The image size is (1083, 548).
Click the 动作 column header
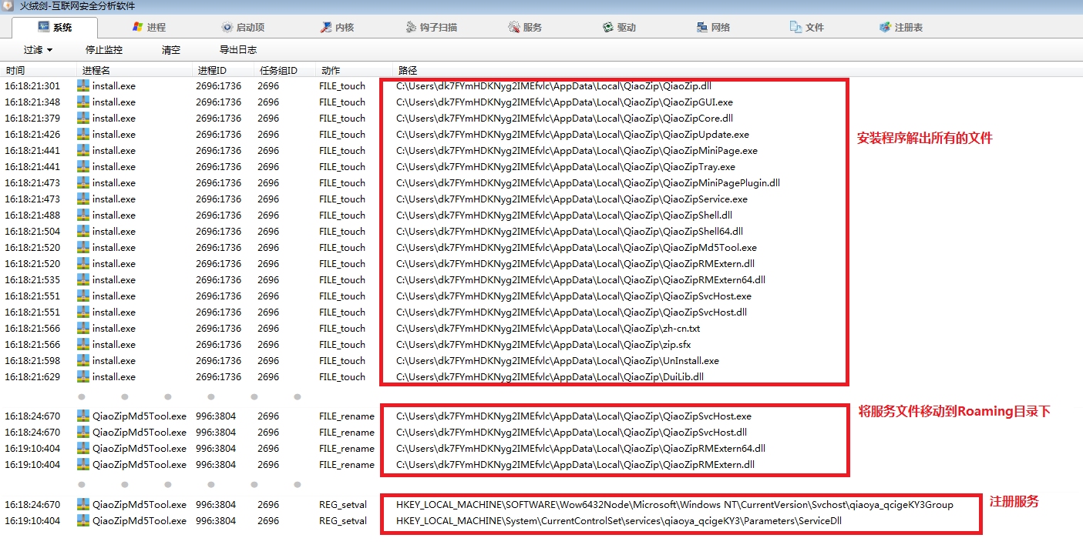click(330, 70)
